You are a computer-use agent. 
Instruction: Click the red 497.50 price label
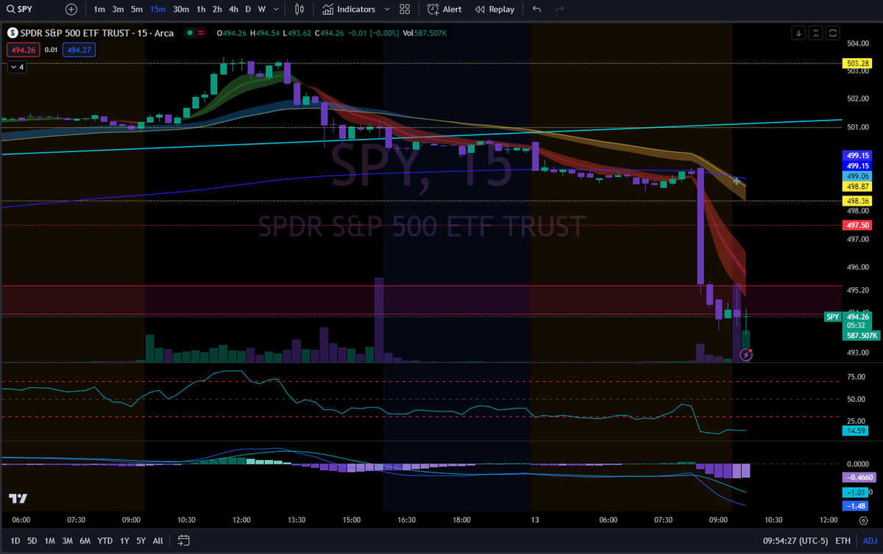click(857, 225)
